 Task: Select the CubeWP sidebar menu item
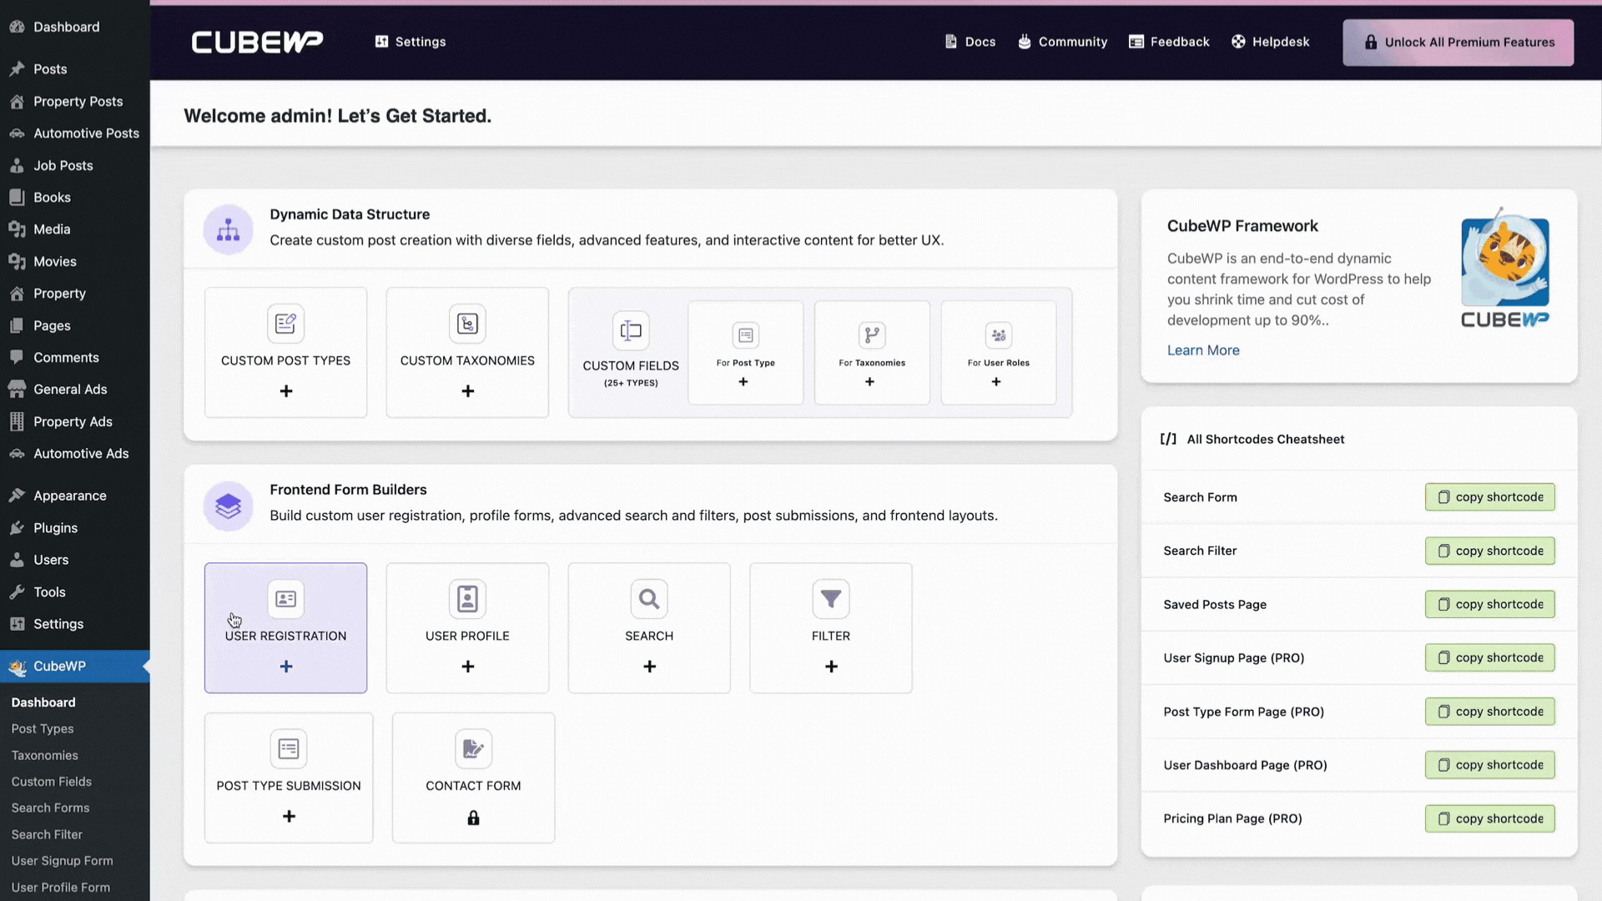(75, 667)
